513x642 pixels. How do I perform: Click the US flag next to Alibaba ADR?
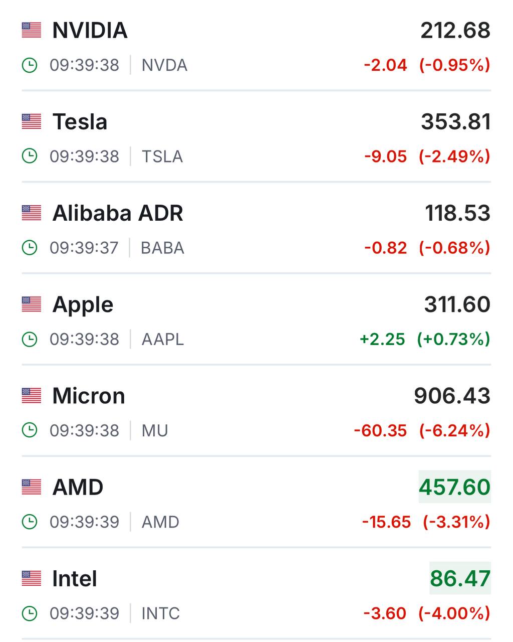click(x=31, y=213)
